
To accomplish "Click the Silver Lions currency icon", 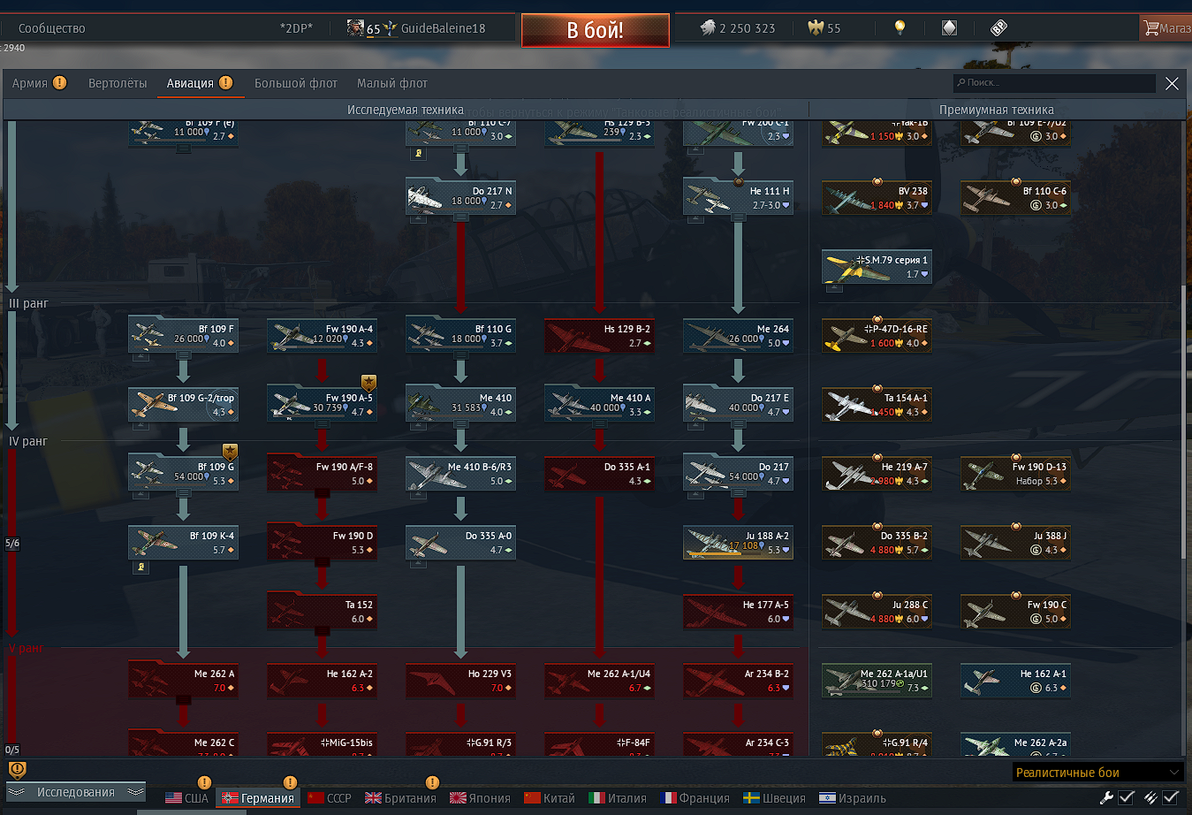I will pos(708,27).
